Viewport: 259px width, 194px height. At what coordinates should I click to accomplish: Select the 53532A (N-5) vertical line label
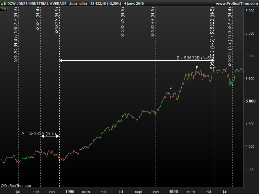click(57, 21)
